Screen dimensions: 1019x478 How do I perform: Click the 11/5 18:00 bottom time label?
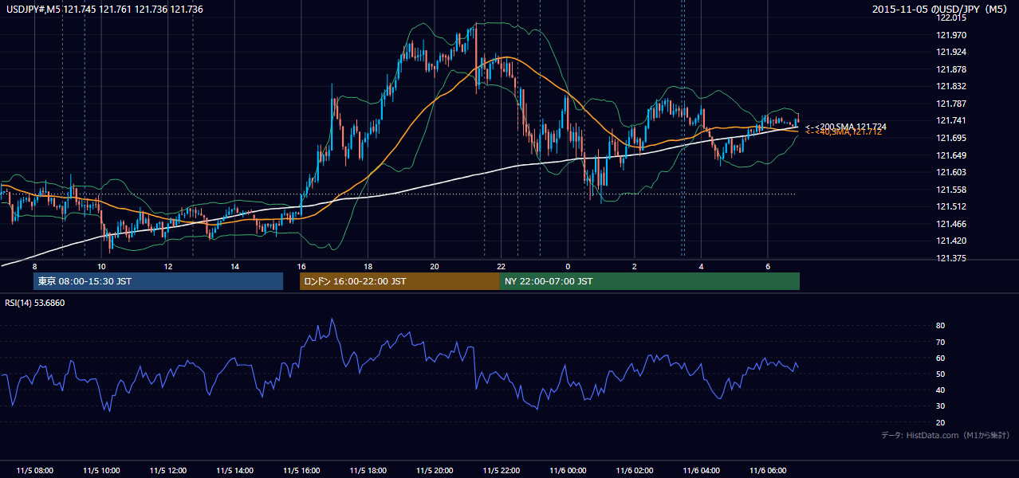tap(368, 471)
